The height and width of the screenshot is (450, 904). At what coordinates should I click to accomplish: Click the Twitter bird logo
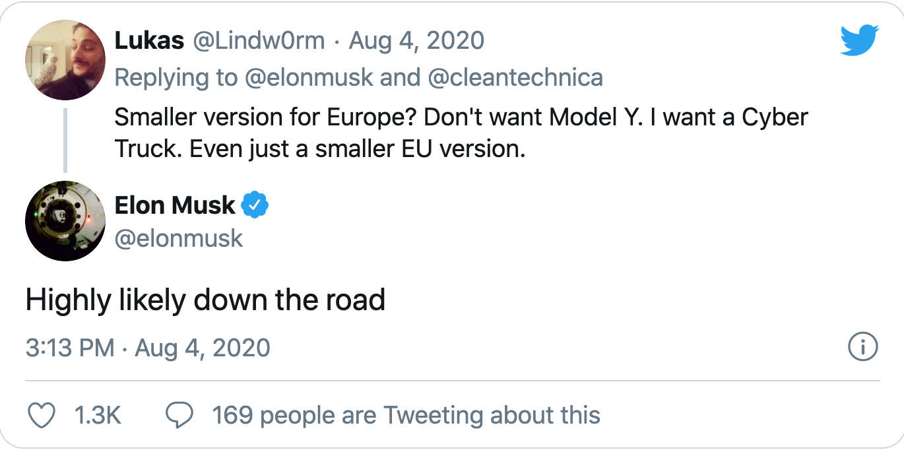(859, 41)
